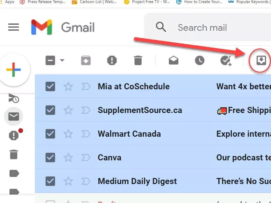Viewport: 271px width, 203px height.
Task: Open the Press Release Temp bookmark
Action: coord(43,2)
